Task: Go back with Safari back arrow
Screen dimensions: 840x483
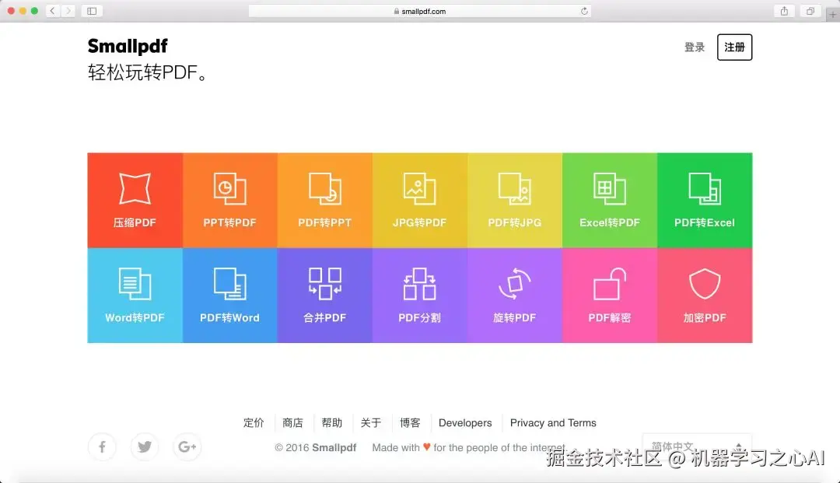Action: [53, 11]
